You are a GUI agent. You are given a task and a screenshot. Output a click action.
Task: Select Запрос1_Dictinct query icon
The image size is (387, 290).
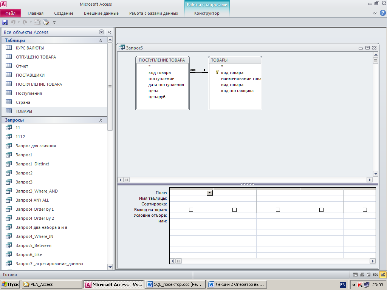pyautogui.click(x=9, y=164)
